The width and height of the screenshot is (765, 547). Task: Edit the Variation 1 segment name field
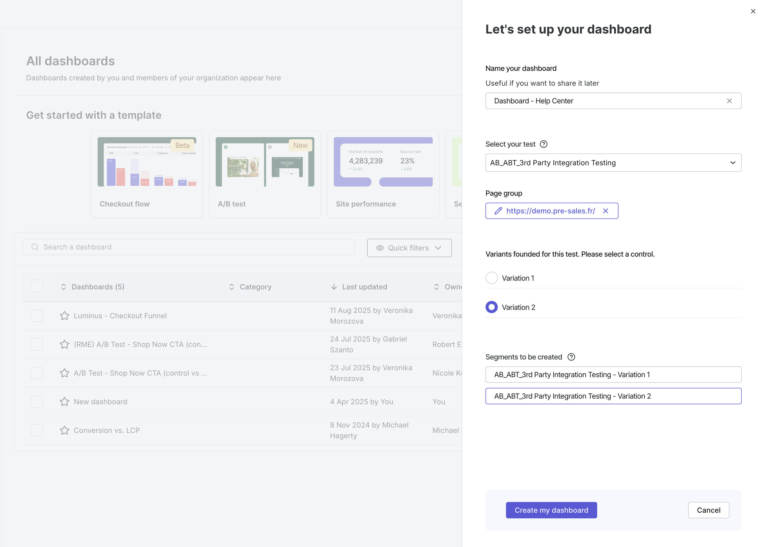click(613, 375)
